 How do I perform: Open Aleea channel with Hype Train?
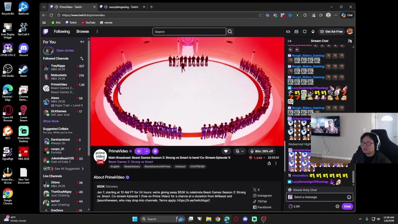[x=65, y=102]
